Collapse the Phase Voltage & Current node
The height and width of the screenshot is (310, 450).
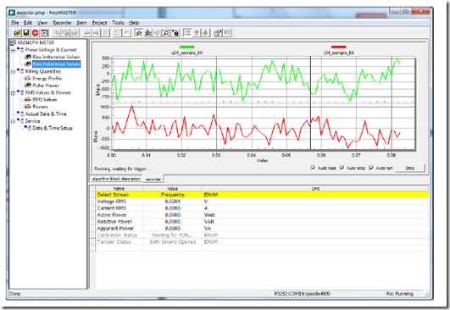click(14, 50)
